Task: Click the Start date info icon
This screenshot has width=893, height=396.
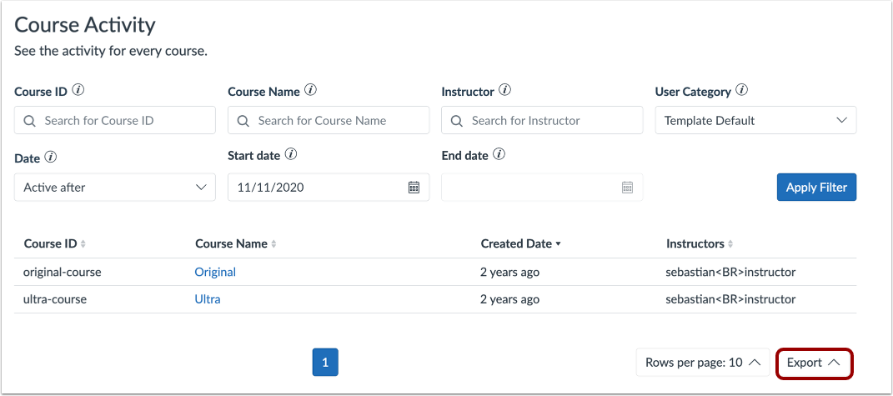Action: [x=290, y=154]
